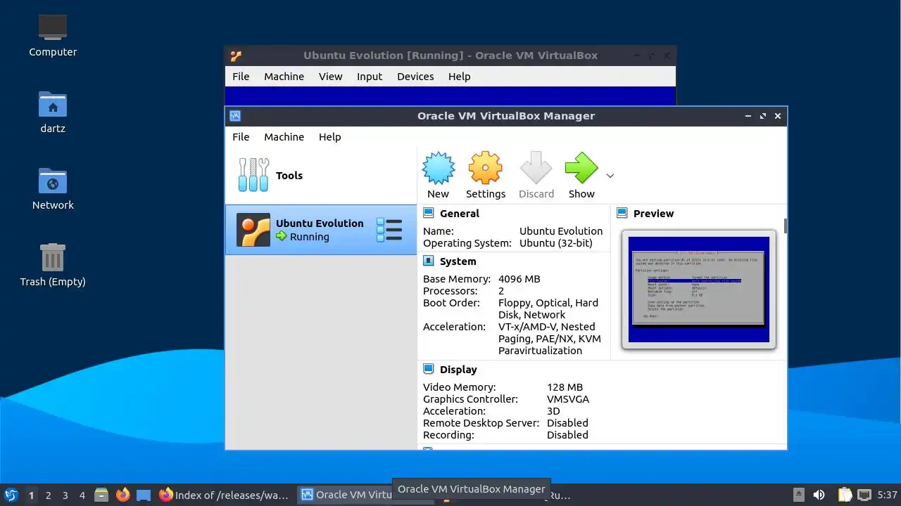
Task: Click the '4096 MB' base memory value
Action: [519, 279]
